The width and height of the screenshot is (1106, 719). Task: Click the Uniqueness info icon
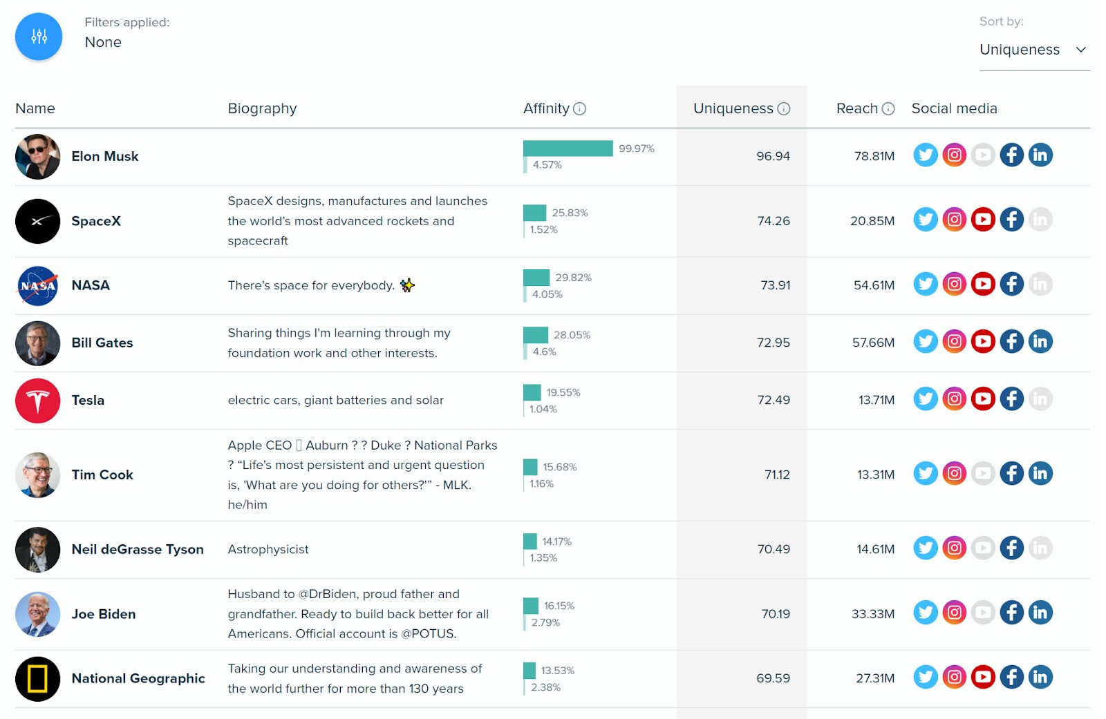click(782, 108)
